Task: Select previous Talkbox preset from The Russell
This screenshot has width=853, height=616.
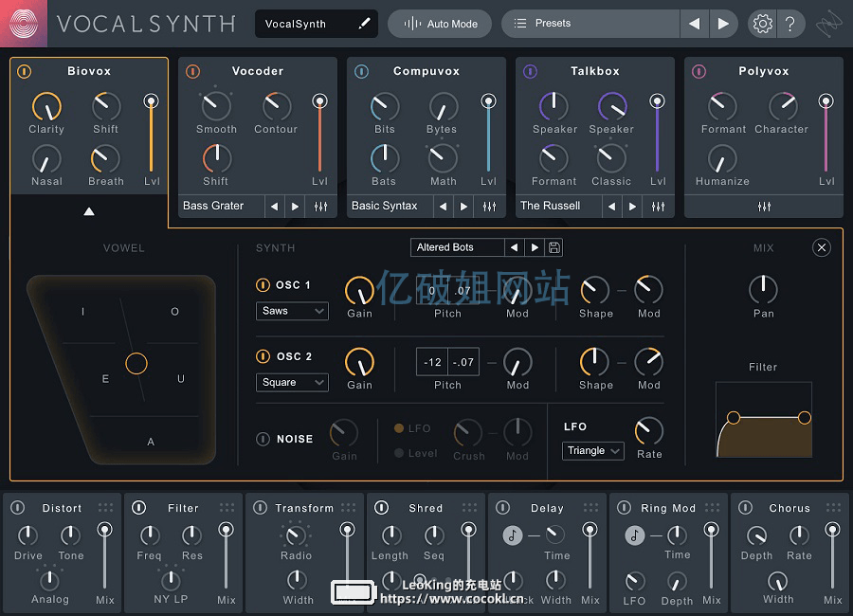Action: (611, 207)
